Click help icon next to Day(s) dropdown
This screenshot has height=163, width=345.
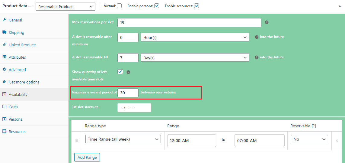(257, 57)
